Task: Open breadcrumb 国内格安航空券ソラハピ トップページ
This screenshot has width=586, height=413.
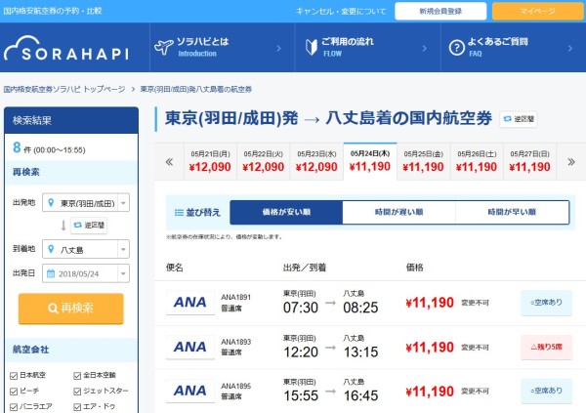Action: coord(64,89)
